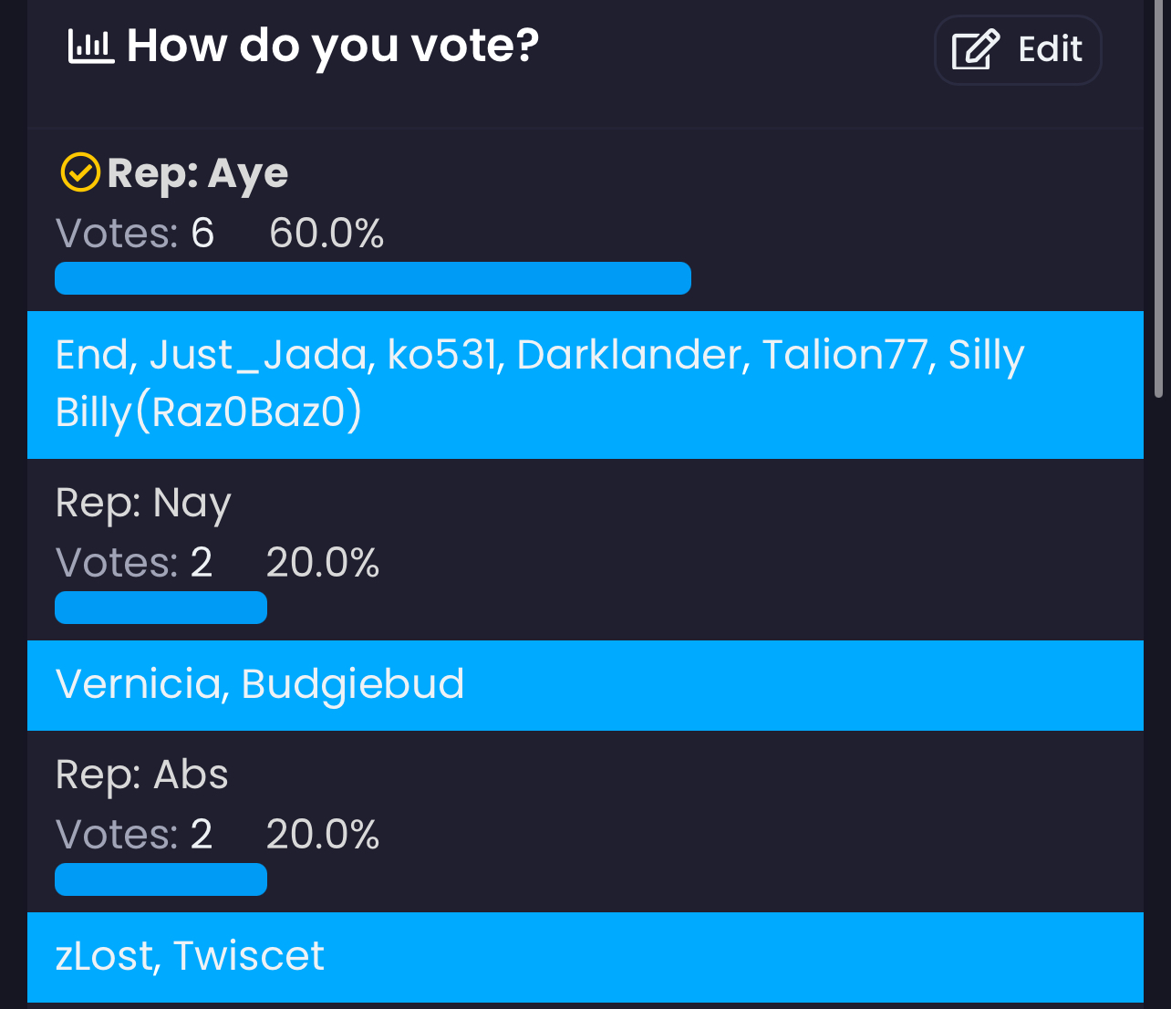Select the Rep: Aye option
1171x1009 pixels.
197,173
